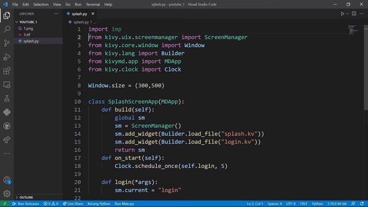Open the Remote Explorer view
368x207 pixels.
tap(7, 85)
